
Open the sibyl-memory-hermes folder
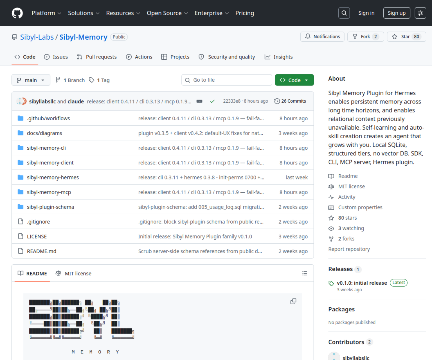click(x=53, y=177)
